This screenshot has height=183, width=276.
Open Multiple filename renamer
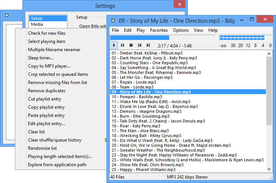tap(54, 50)
